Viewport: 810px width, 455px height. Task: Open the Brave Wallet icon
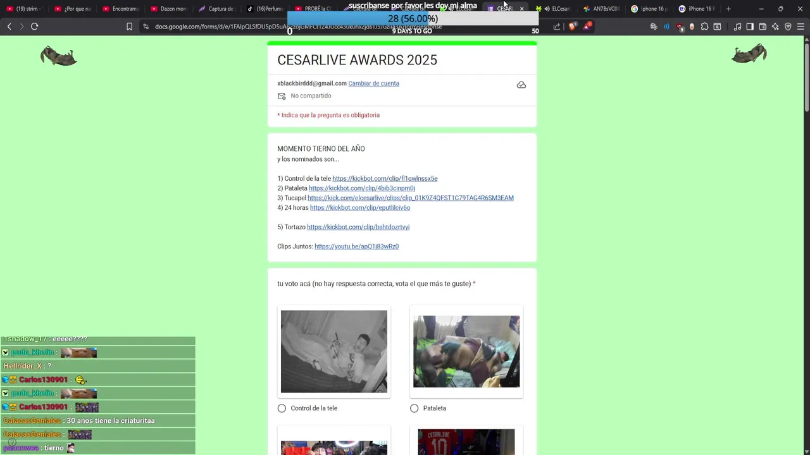point(763,27)
